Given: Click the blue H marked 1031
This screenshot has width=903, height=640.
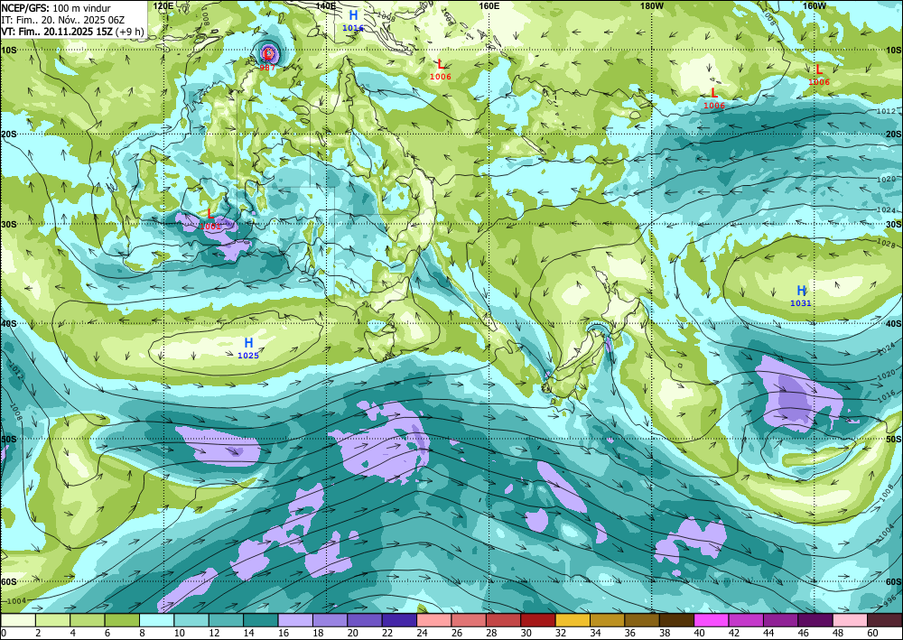Looking at the screenshot, I should pyautogui.click(x=801, y=291).
